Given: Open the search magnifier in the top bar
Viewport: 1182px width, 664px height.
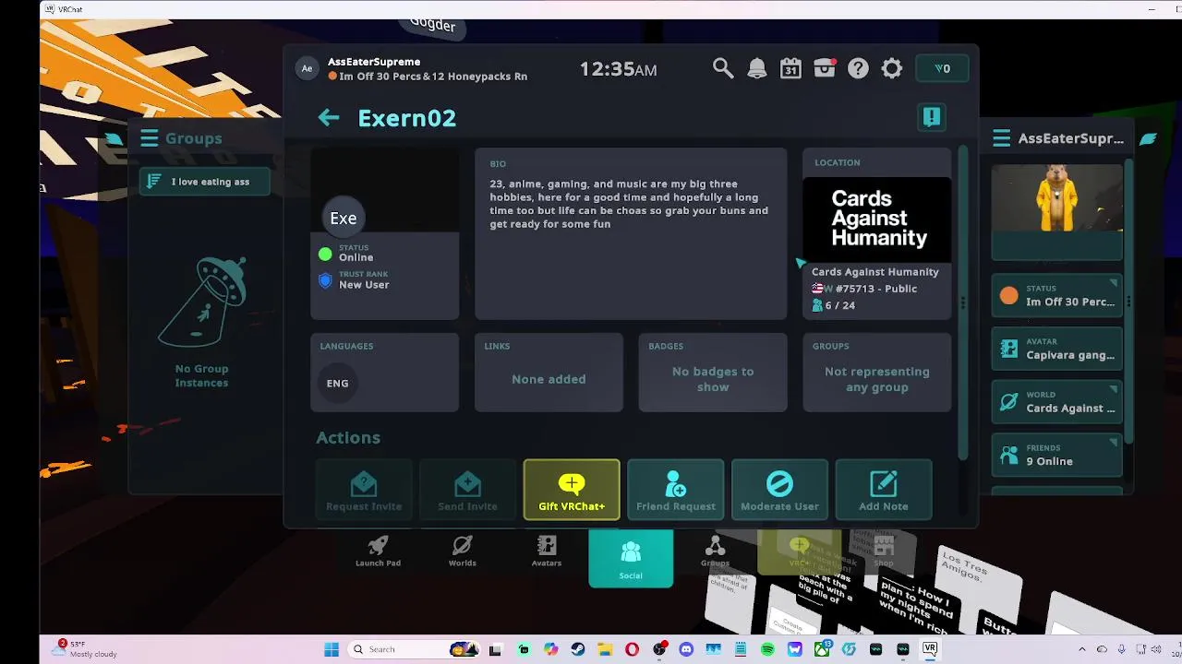Looking at the screenshot, I should (x=723, y=68).
